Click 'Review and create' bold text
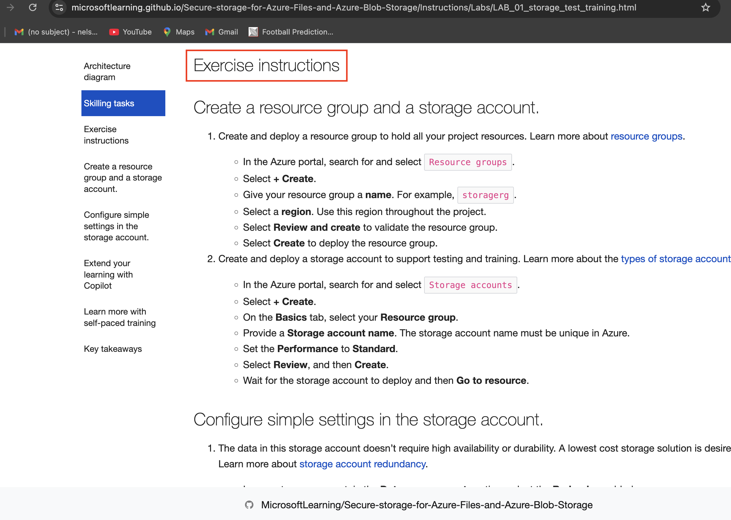731x520 pixels. click(317, 227)
